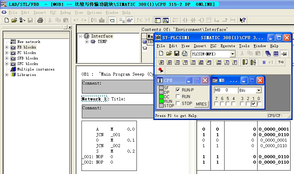Click Print icon in LAD/STL/FBD toolbar
This screenshot has height=174, width=294.
(x=40, y=20)
